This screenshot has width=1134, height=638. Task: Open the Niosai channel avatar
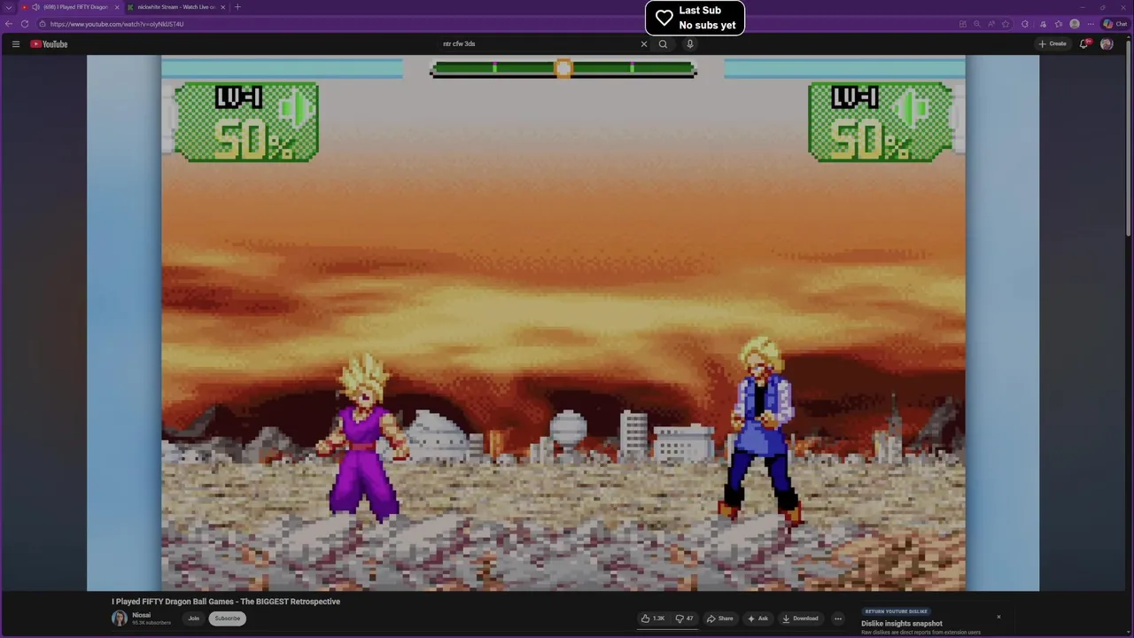pos(119,619)
